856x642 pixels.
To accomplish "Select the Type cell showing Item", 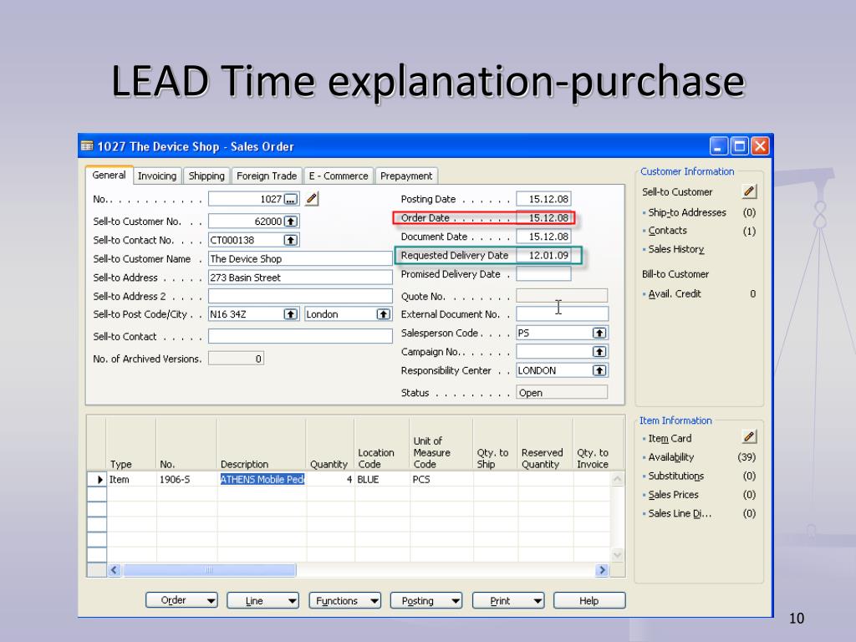I will click(x=131, y=479).
